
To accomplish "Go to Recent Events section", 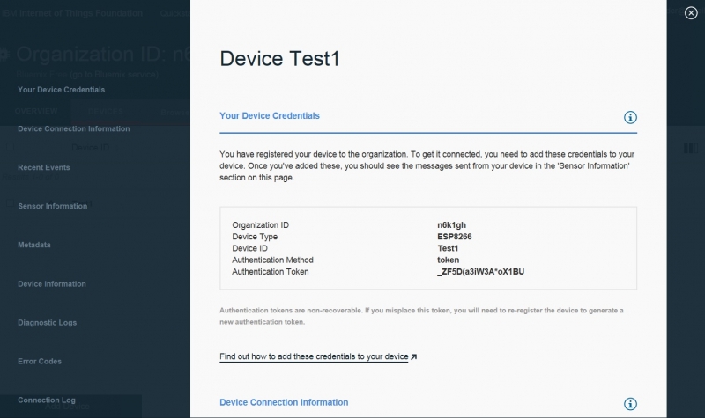I will click(44, 167).
